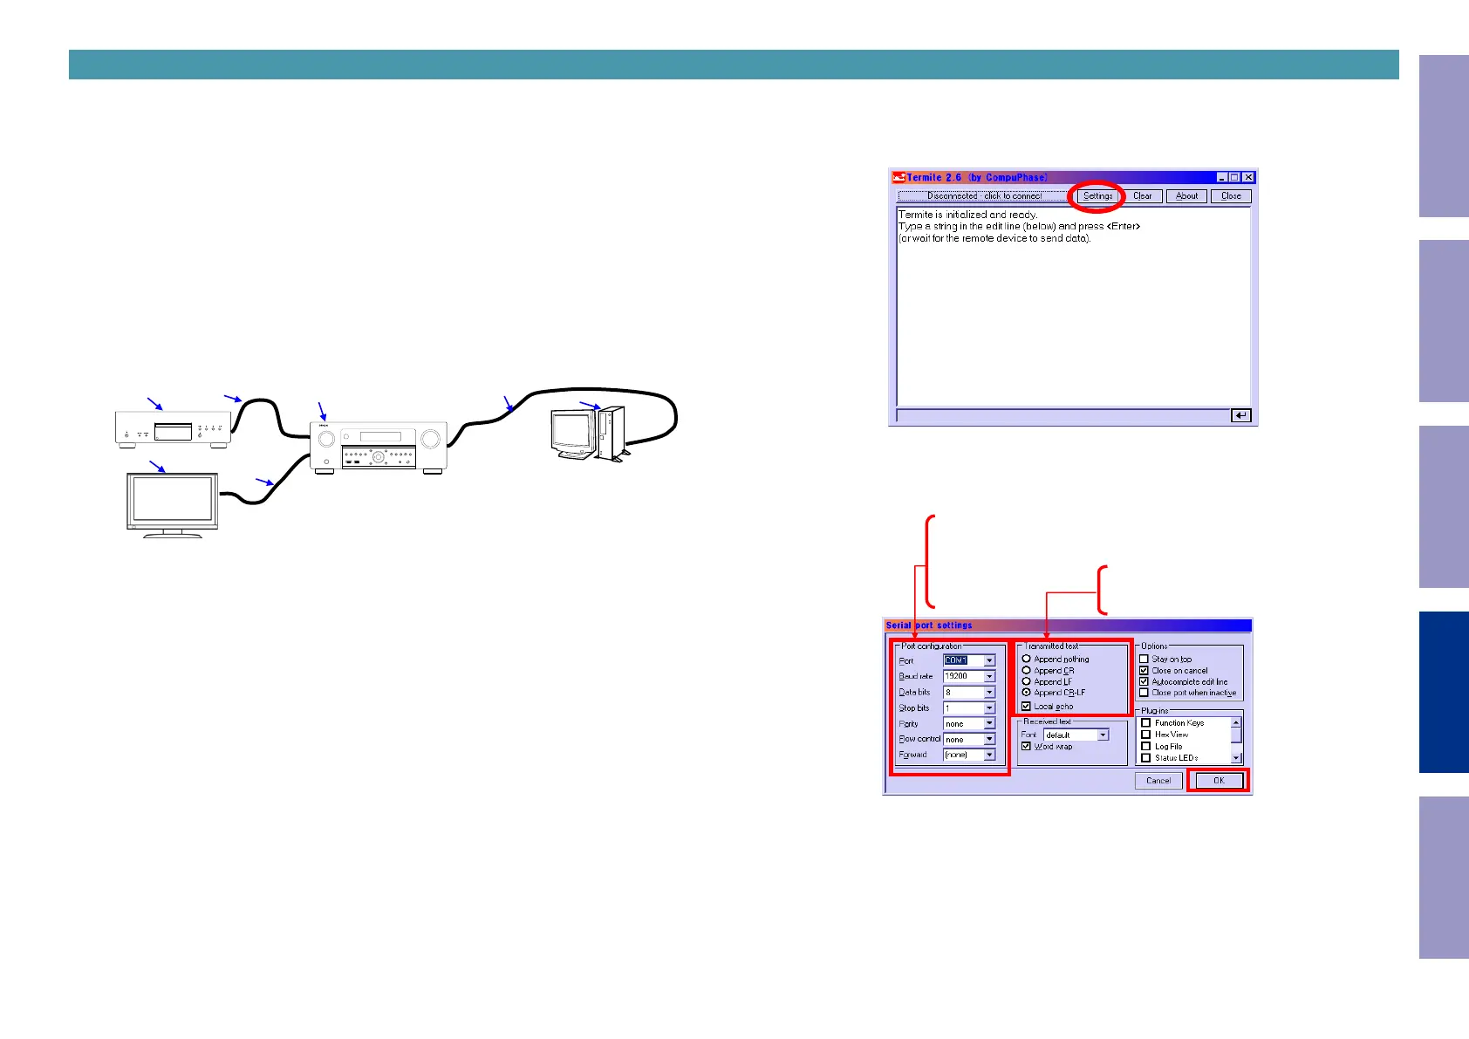Screen dimensions: 1469x1039
Task: Open the Flow control dropdown
Action: point(969,739)
